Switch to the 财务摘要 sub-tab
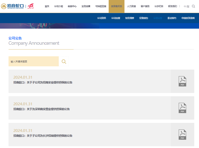Screen dimensions: 199x148 pos(129,18)
